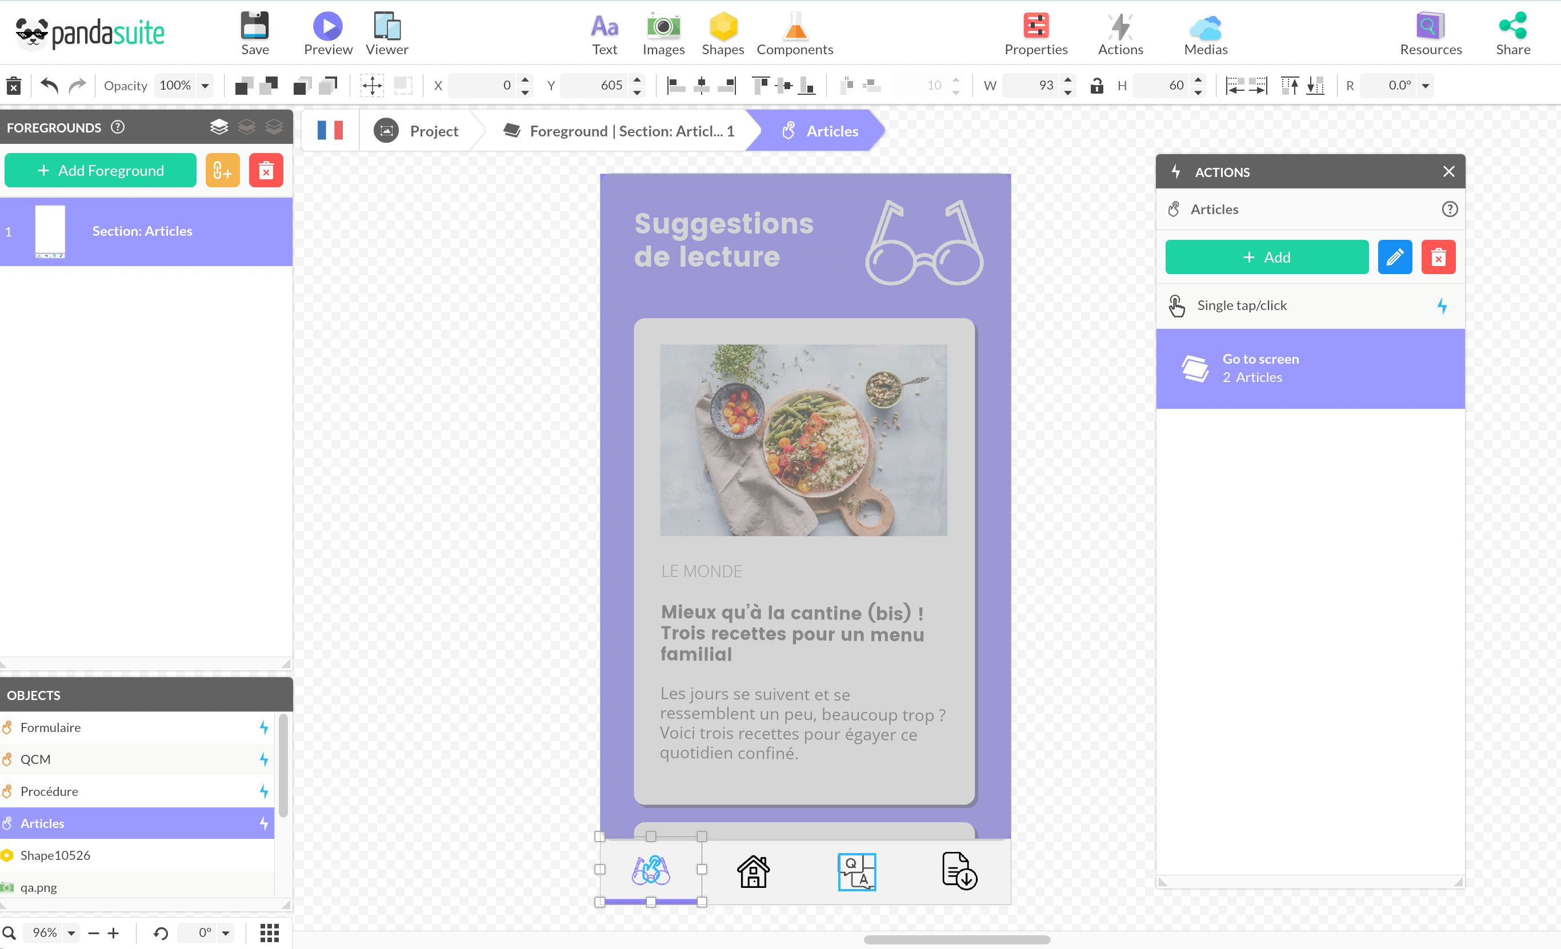Toggle the aspect ratio lock
Viewport: 1561px width, 949px height.
pyautogui.click(x=1096, y=86)
